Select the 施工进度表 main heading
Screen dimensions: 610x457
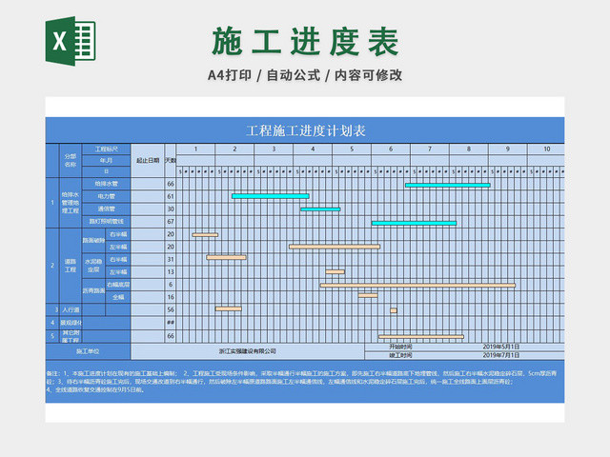click(x=305, y=42)
